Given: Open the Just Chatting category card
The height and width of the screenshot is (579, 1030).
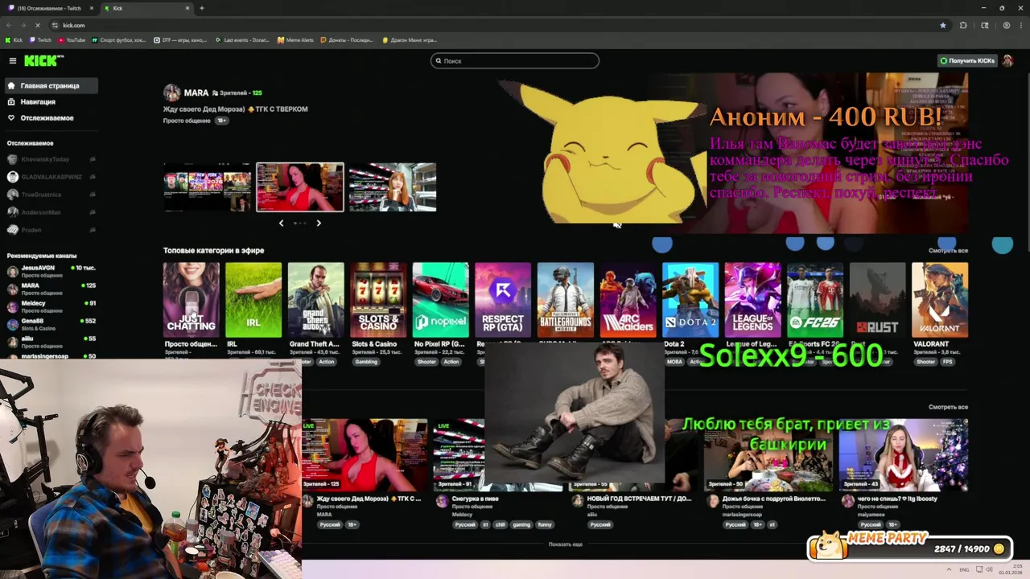Looking at the screenshot, I should (x=191, y=300).
